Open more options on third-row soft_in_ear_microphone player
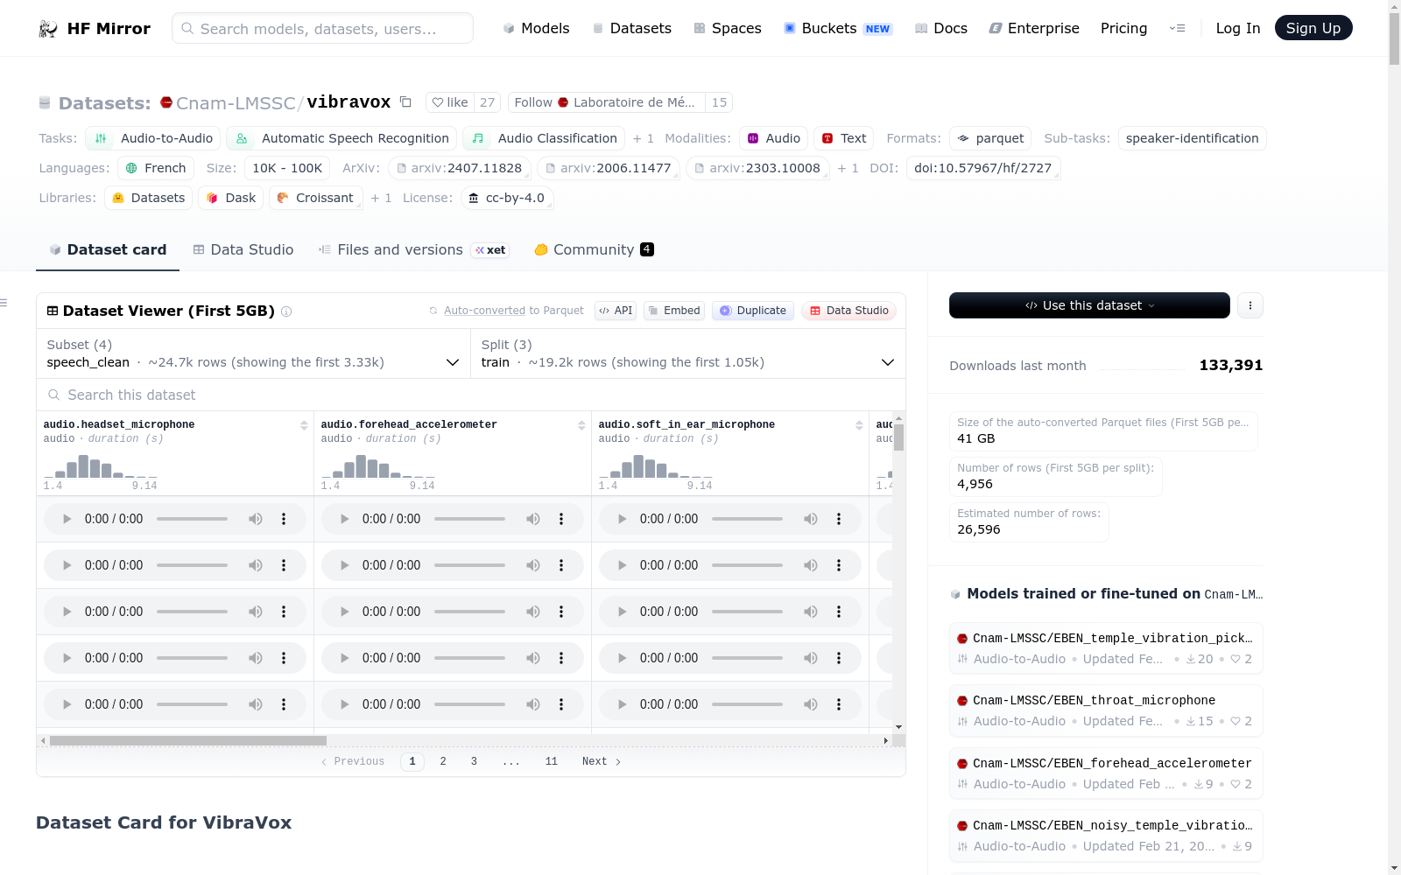 839,612
